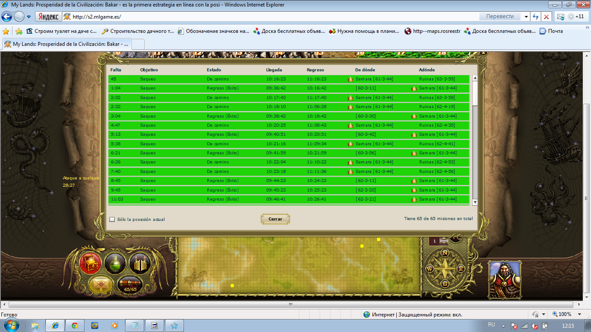Viewport: 591px width, 332px height.
Task: Sort by the Llegada column header
Action: [274, 70]
